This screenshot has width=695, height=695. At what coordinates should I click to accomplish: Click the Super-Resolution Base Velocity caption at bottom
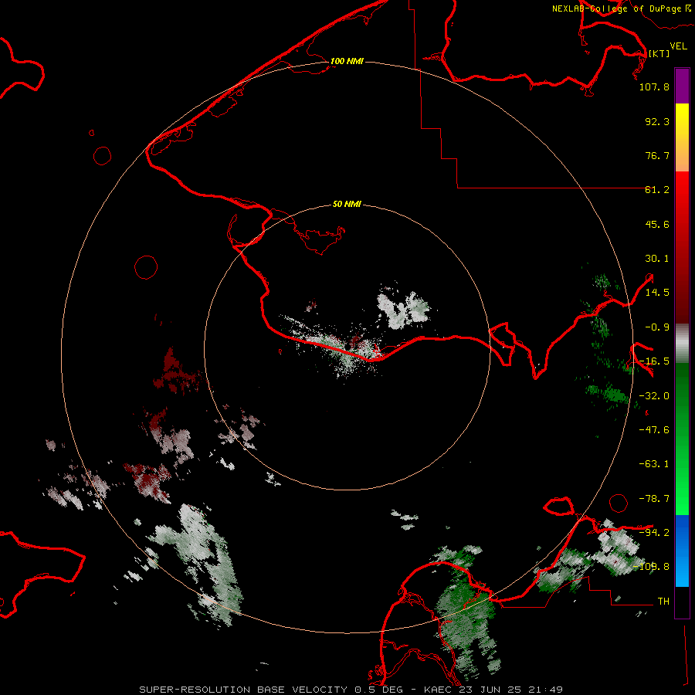point(351,690)
